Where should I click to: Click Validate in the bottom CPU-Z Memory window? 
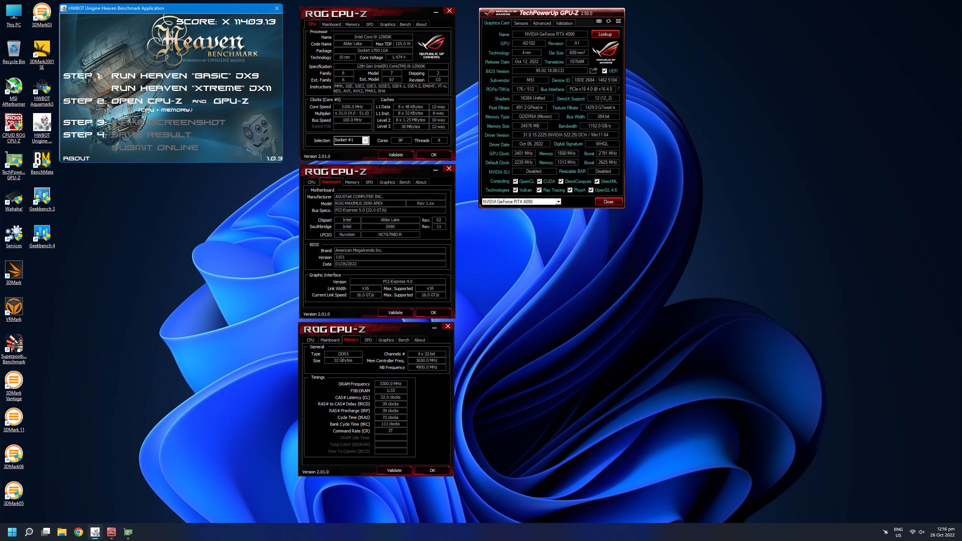click(x=394, y=470)
